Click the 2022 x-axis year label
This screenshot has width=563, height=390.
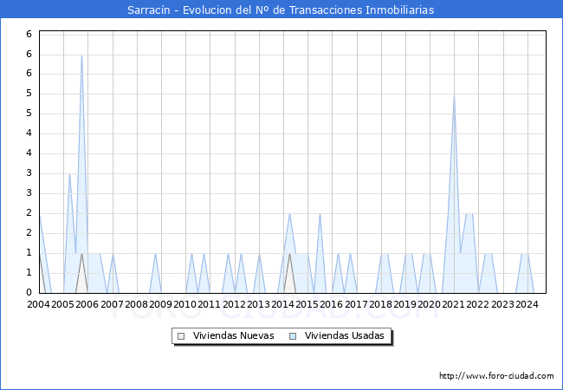coord(477,304)
